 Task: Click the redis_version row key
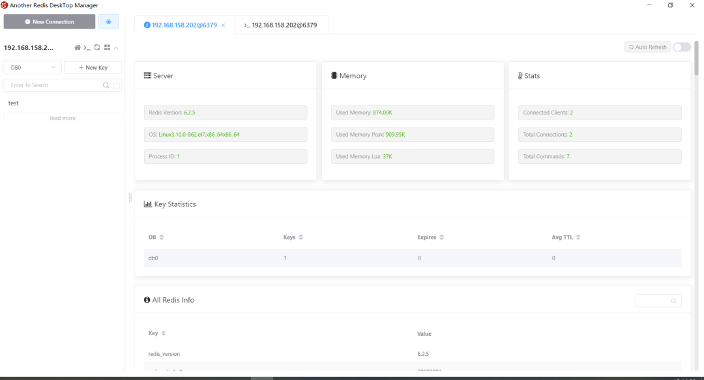pyautogui.click(x=164, y=354)
